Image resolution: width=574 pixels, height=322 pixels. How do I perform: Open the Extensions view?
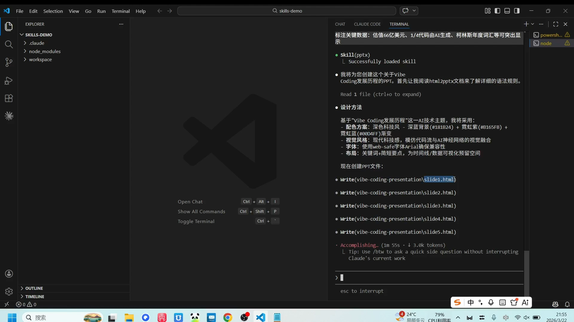pos(9,98)
